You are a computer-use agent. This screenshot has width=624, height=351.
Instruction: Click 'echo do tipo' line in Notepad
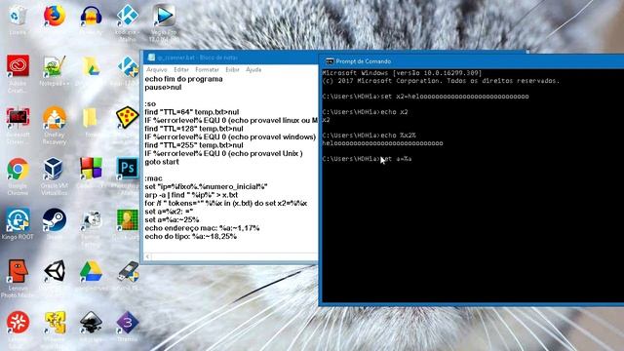(191, 236)
